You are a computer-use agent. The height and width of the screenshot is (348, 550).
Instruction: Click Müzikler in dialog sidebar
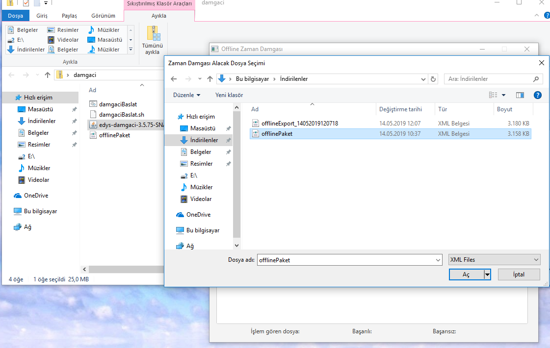[x=201, y=187]
